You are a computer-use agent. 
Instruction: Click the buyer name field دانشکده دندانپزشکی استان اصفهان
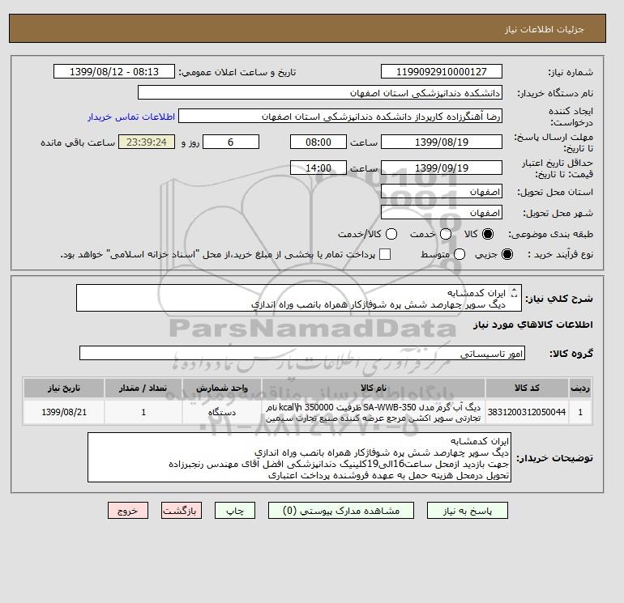tap(320, 92)
